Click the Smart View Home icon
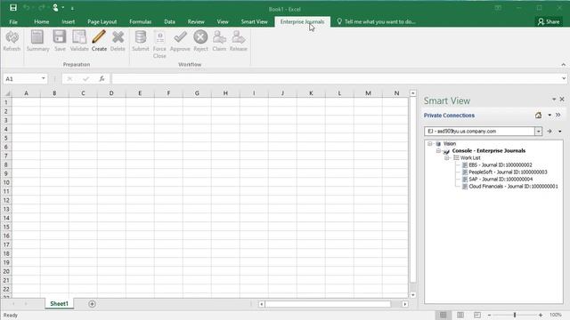This screenshot has height=320, width=570. click(x=538, y=116)
